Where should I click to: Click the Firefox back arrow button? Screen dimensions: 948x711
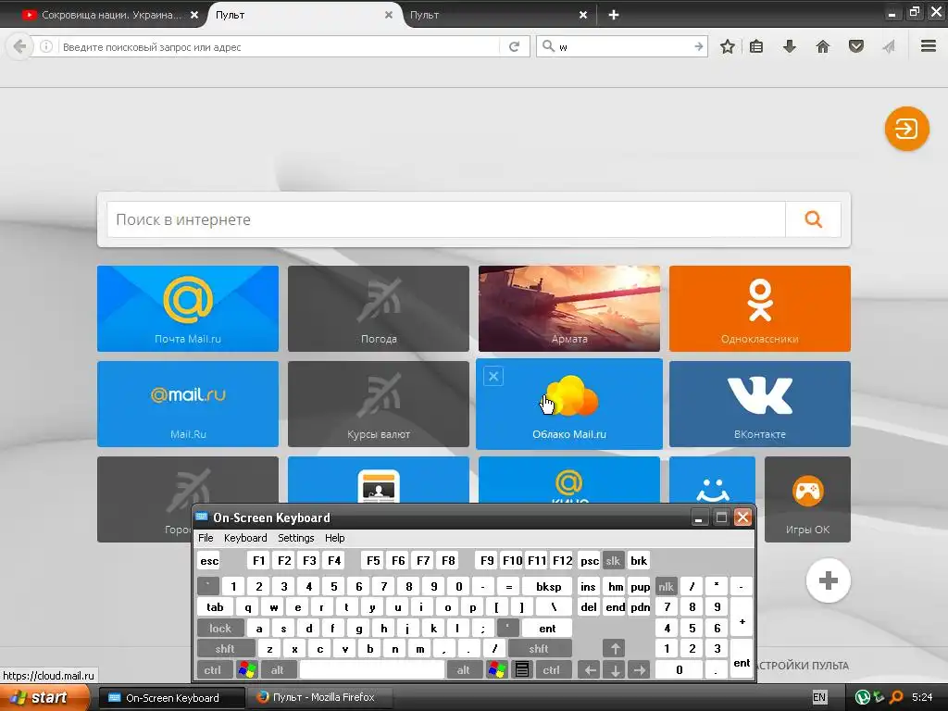[19, 46]
